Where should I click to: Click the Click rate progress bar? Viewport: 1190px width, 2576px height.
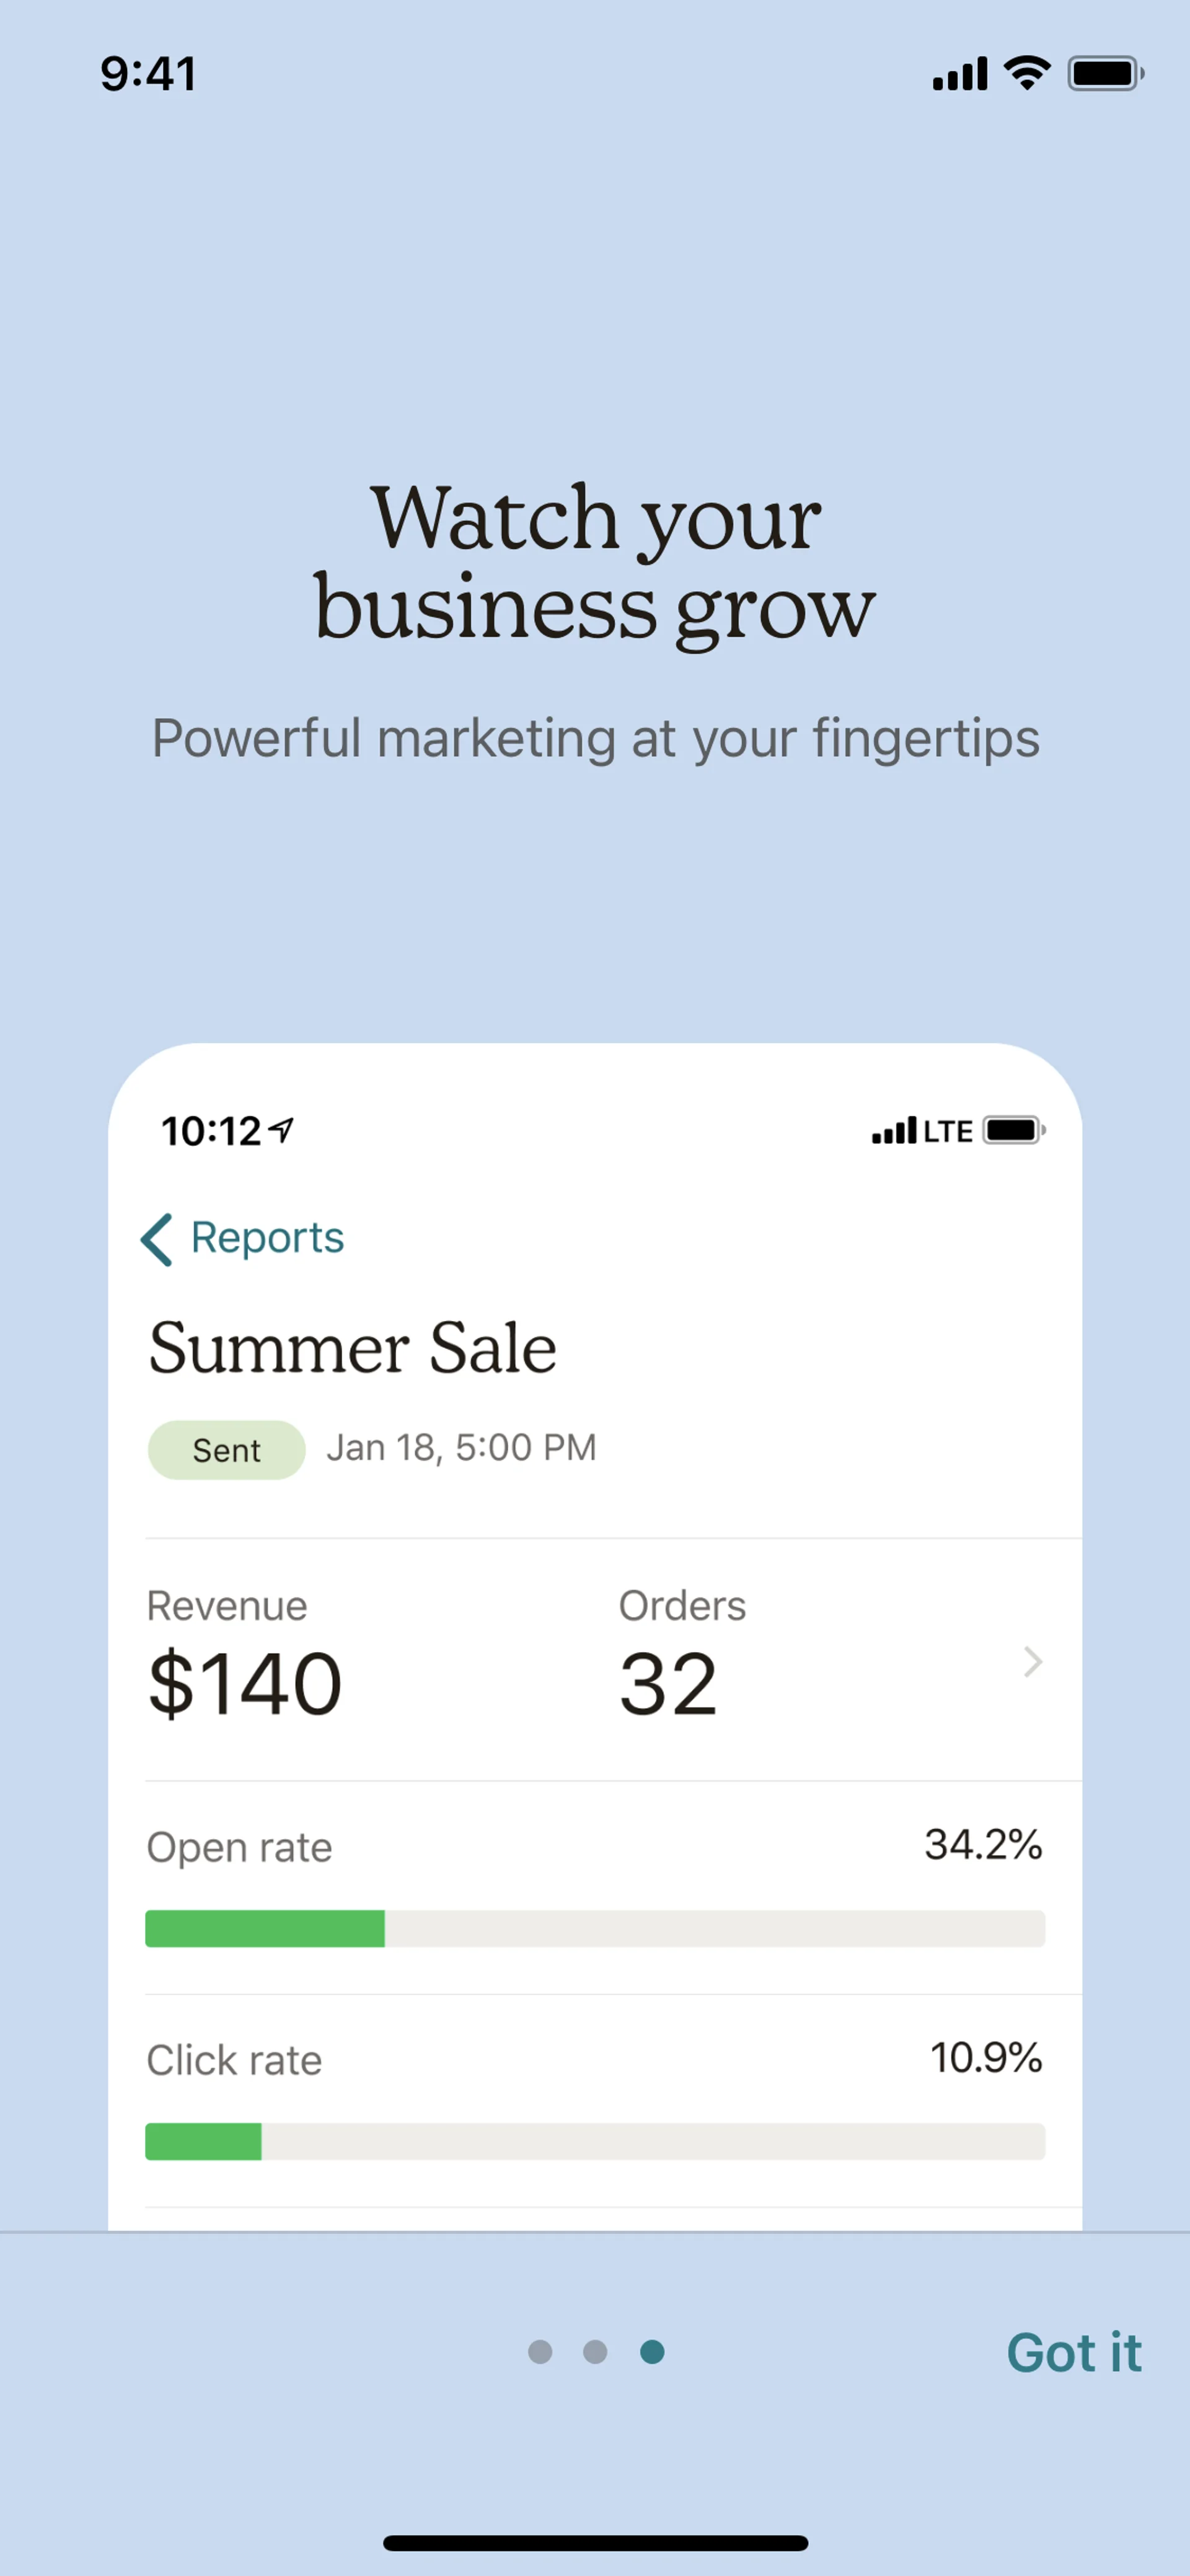point(595,2141)
